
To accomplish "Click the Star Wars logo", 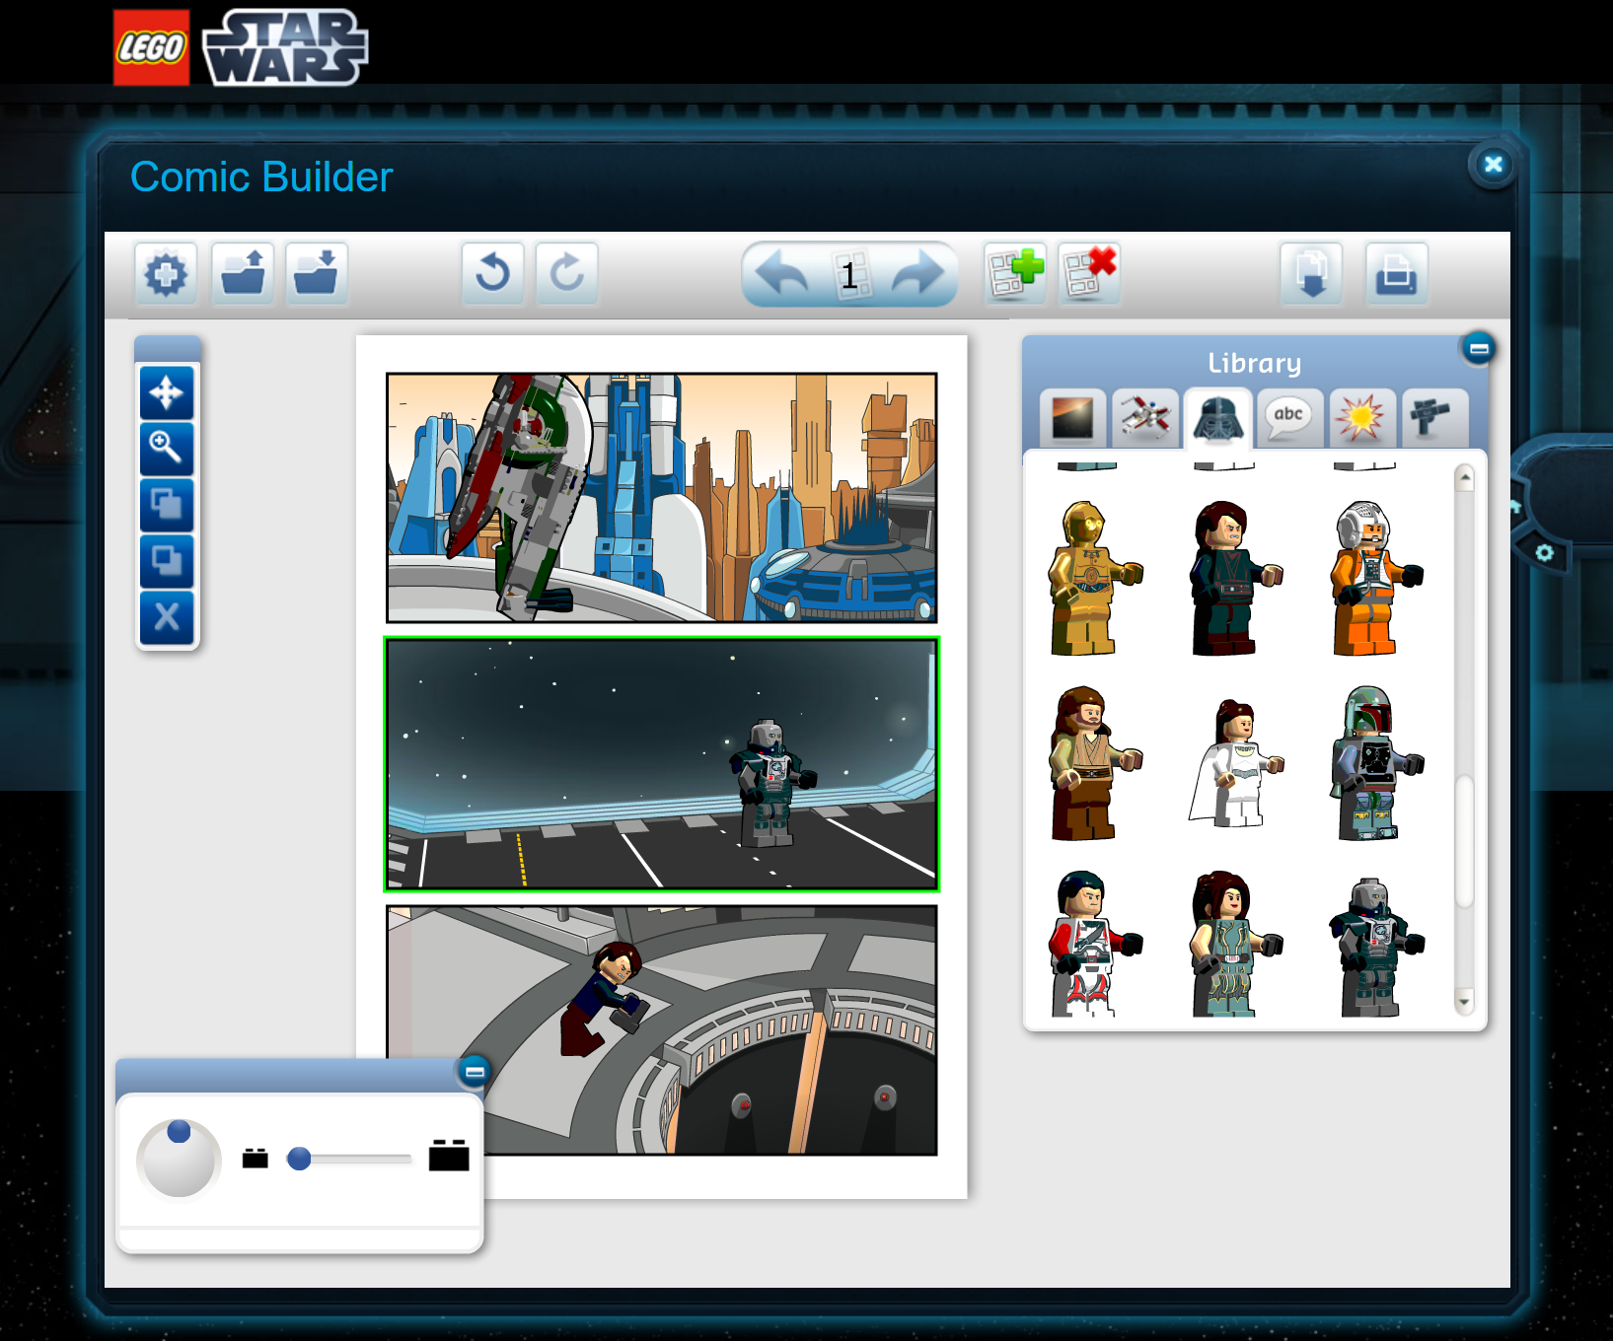I will pos(285,47).
